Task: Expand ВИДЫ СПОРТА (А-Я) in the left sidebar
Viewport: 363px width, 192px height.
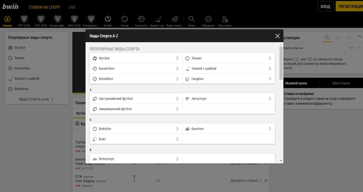Action: pyautogui.click(x=36, y=99)
